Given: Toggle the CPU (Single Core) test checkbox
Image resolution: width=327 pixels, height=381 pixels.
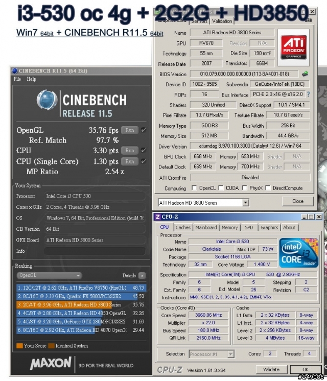Looking at the screenshot, I should (144, 161).
